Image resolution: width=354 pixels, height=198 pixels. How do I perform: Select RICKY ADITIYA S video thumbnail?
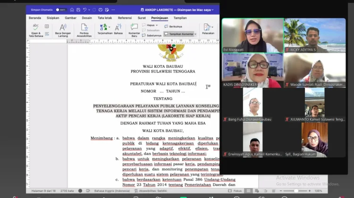click(x=315, y=35)
